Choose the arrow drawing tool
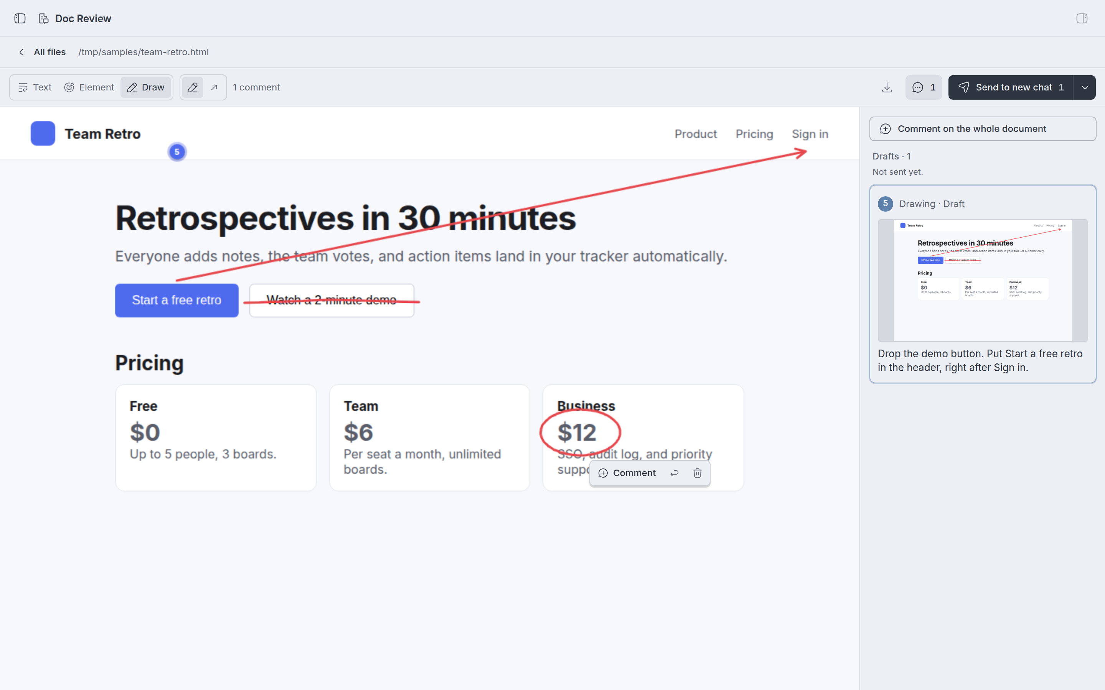 (x=214, y=87)
